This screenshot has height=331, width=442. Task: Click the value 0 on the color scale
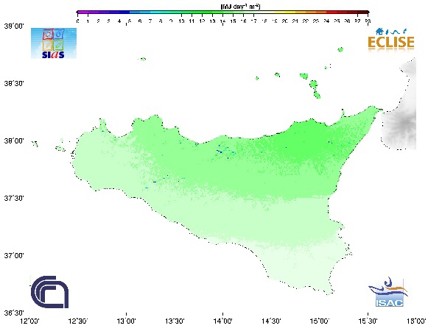point(78,21)
